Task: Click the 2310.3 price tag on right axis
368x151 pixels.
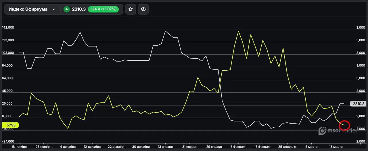Action: [x=359, y=104]
